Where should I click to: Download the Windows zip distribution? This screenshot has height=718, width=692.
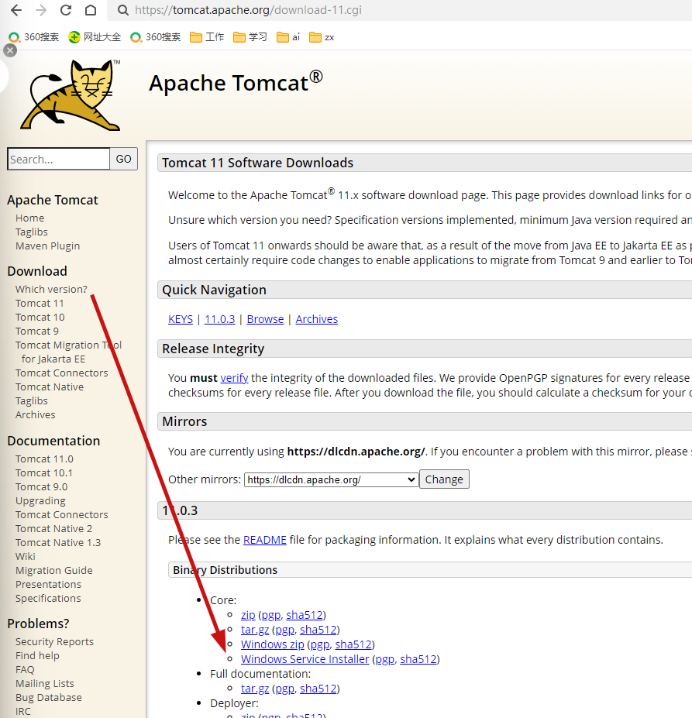click(x=273, y=644)
